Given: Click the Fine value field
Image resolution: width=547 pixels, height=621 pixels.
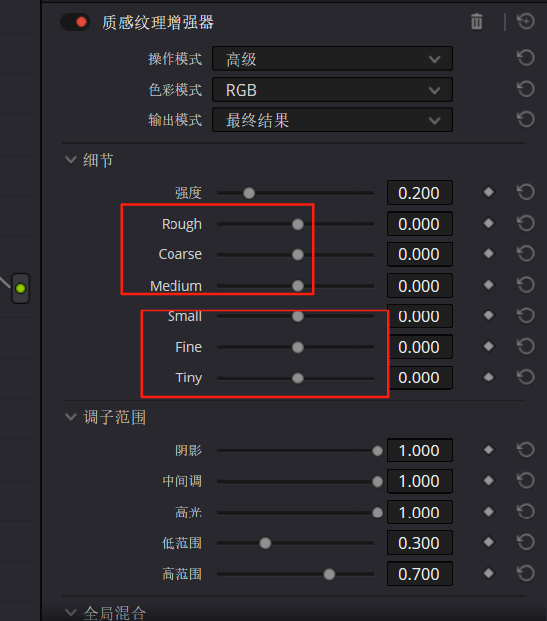Looking at the screenshot, I should click(420, 347).
